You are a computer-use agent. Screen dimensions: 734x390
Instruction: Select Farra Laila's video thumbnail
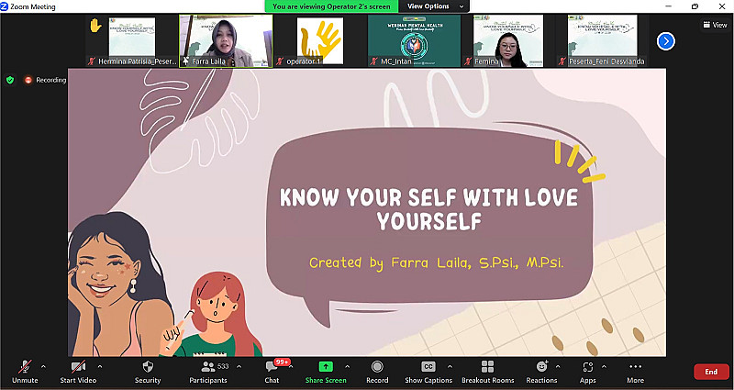coord(239,40)
